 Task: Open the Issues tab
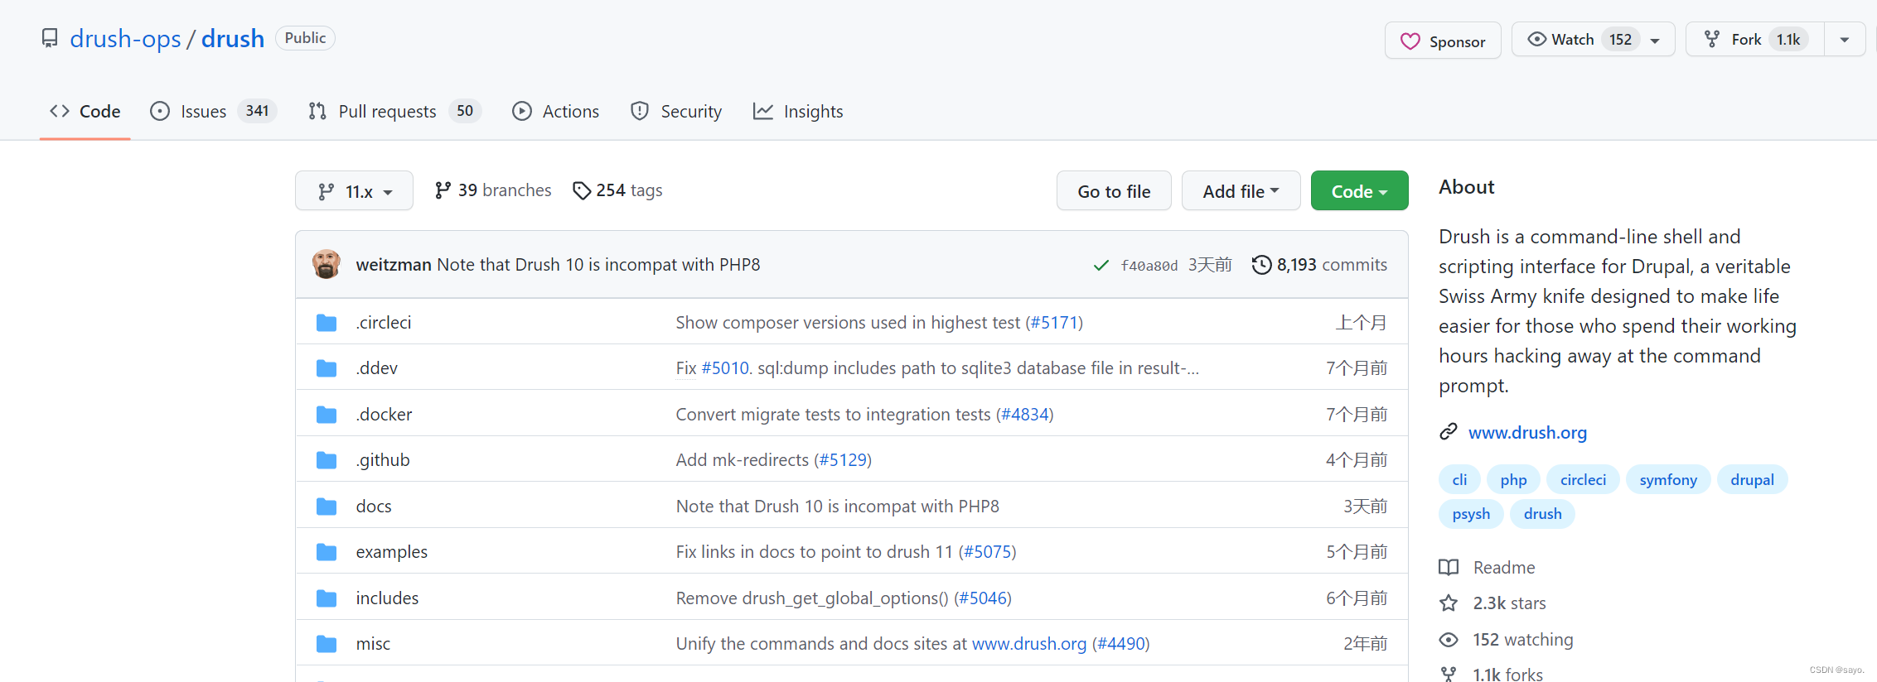point(213,111)
